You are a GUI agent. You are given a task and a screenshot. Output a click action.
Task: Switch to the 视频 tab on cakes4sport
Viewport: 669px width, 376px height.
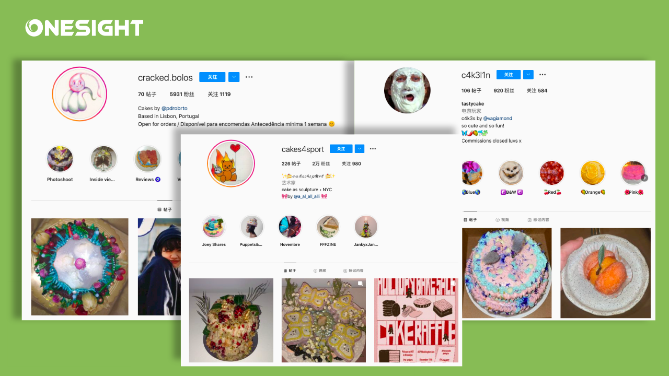pyautogui.click(x=319, y=271)
